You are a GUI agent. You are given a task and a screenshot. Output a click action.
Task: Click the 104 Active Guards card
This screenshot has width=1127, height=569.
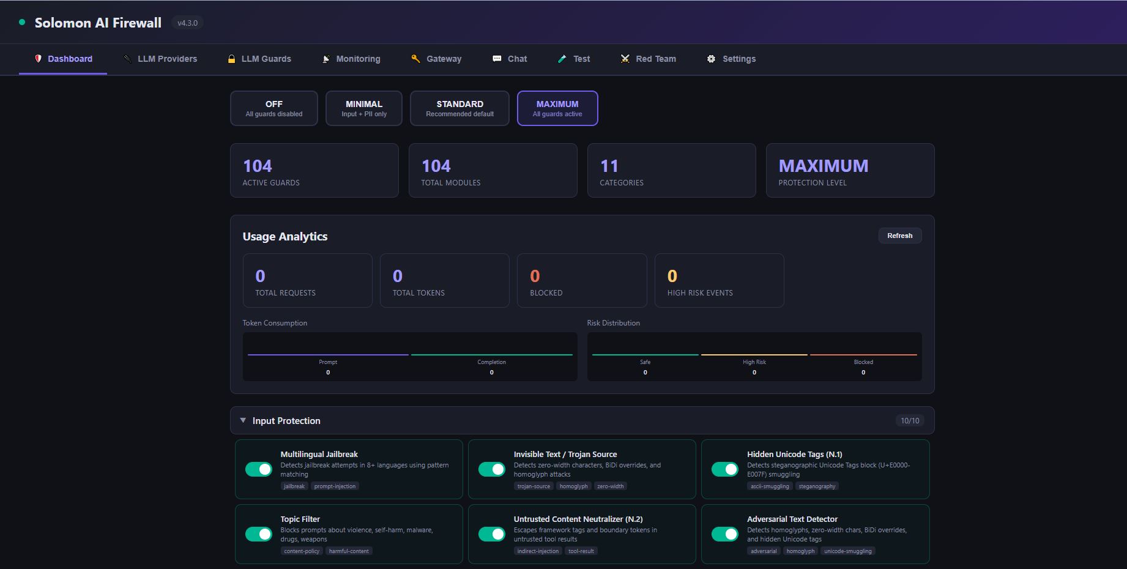click(314, 171)
